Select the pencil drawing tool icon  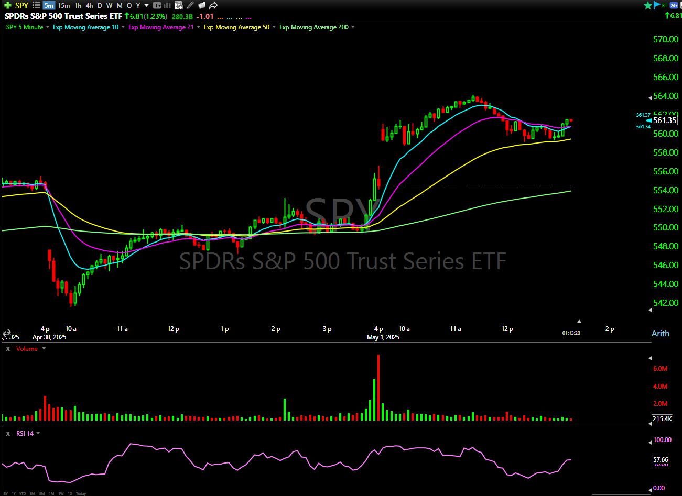(x=190, y=5)
